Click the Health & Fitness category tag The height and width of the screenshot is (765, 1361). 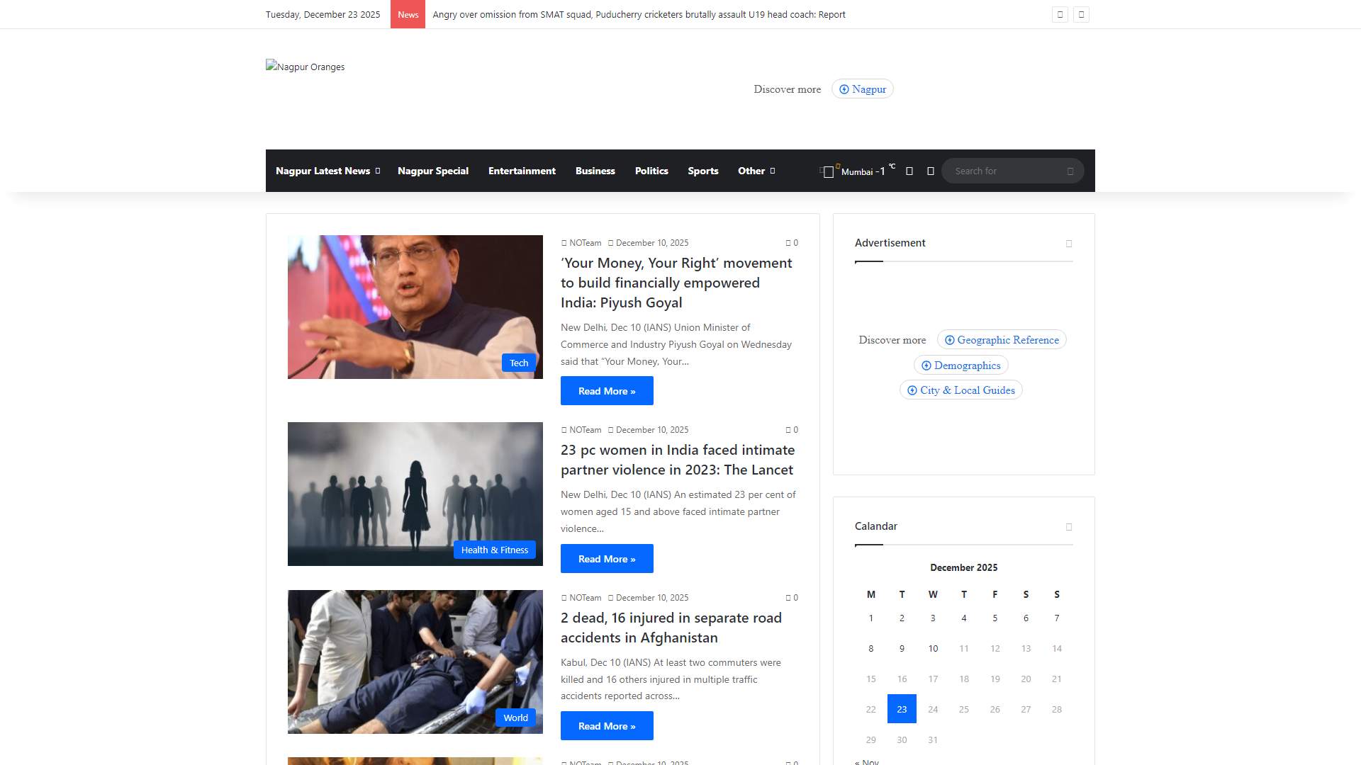(494, 550)
